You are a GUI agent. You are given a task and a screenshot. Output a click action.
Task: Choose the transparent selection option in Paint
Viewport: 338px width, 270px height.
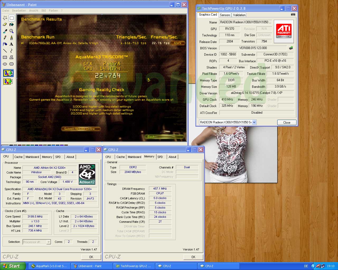click(8, 82)
